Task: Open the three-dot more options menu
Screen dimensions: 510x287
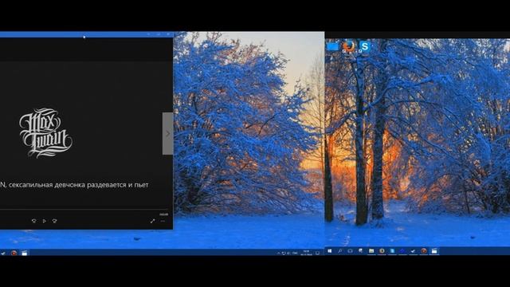Action: point(163,221)
